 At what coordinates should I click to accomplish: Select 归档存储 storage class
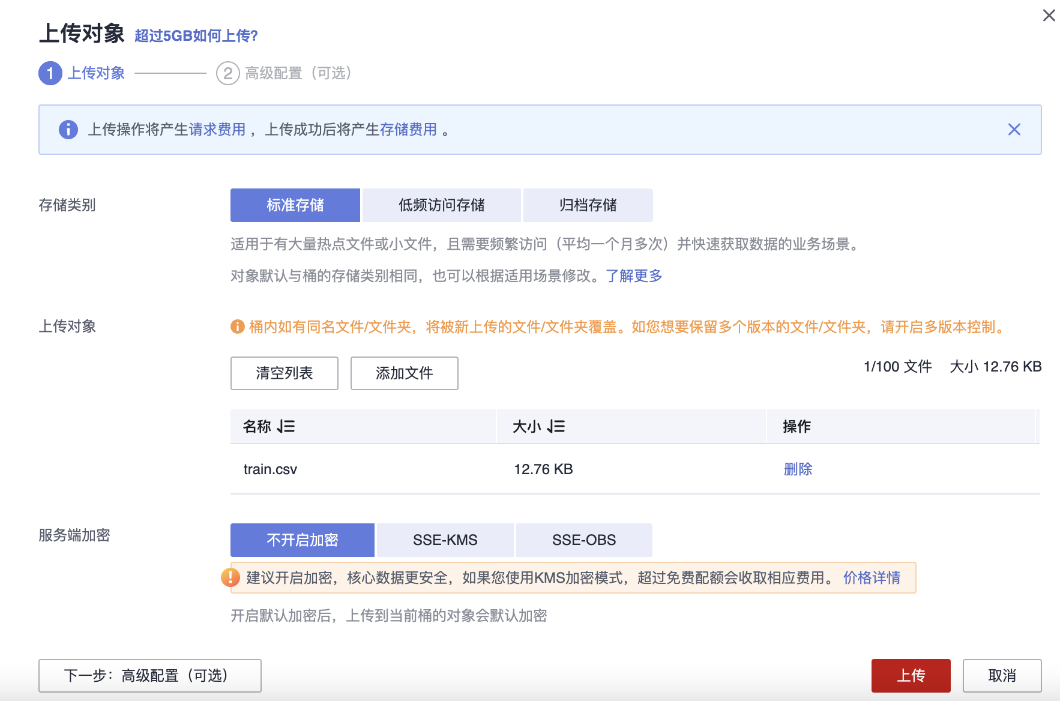click(x=588, y=205)
